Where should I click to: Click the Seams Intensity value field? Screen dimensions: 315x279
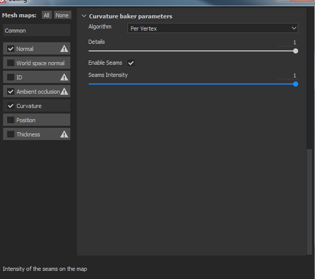point(287,75)
